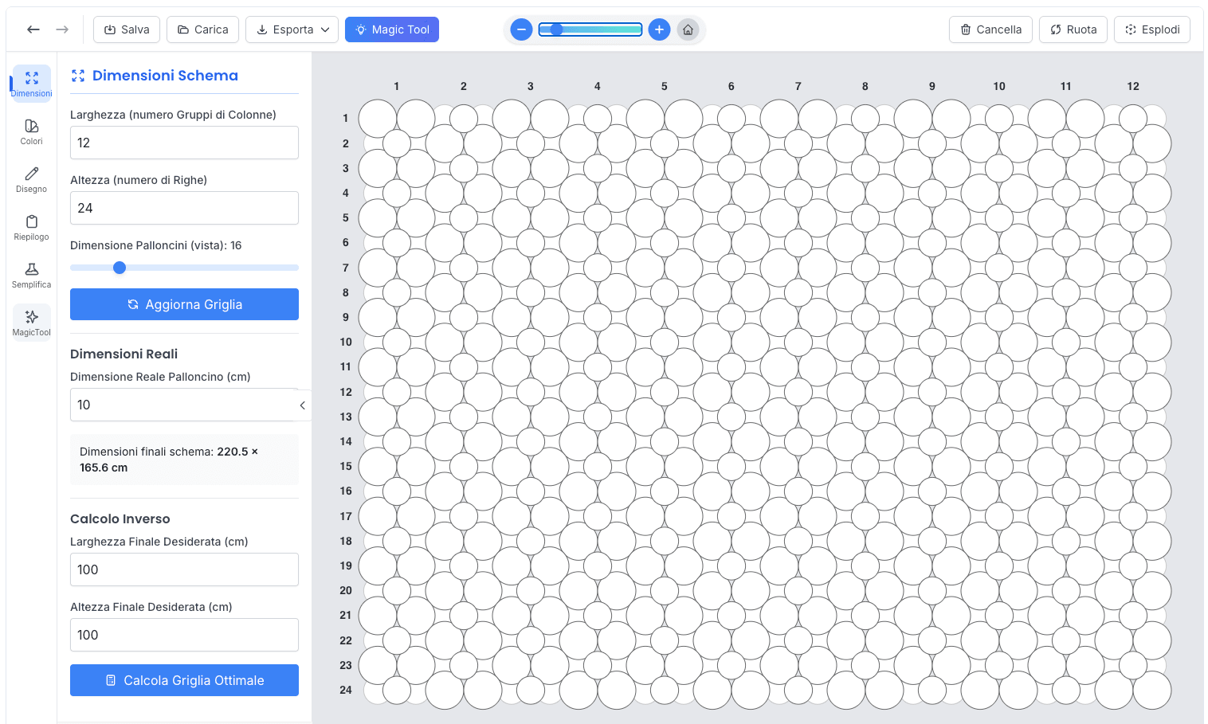This screenshot has width=1208, height=724.
Task: Click the Calcola Griglia Ottimale button
Action: pyautogui.click(x=184, y=680)
